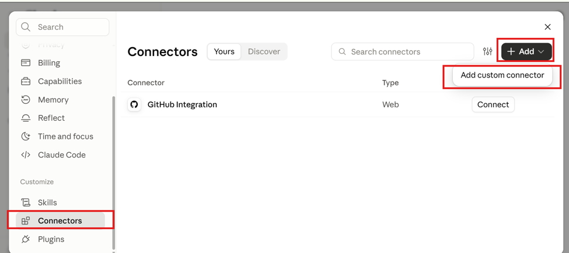Click the Capabilities briefcase icon
Screen dimensions: 569x253
[x=26, y=81]
